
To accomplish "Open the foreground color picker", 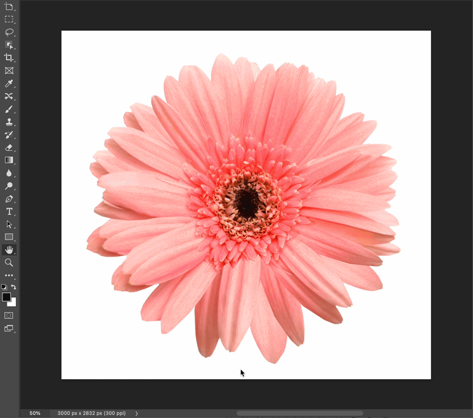I will [6, 297].
